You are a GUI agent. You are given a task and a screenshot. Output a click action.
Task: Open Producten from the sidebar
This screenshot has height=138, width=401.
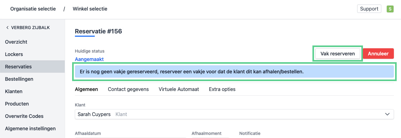click(17, 104)
